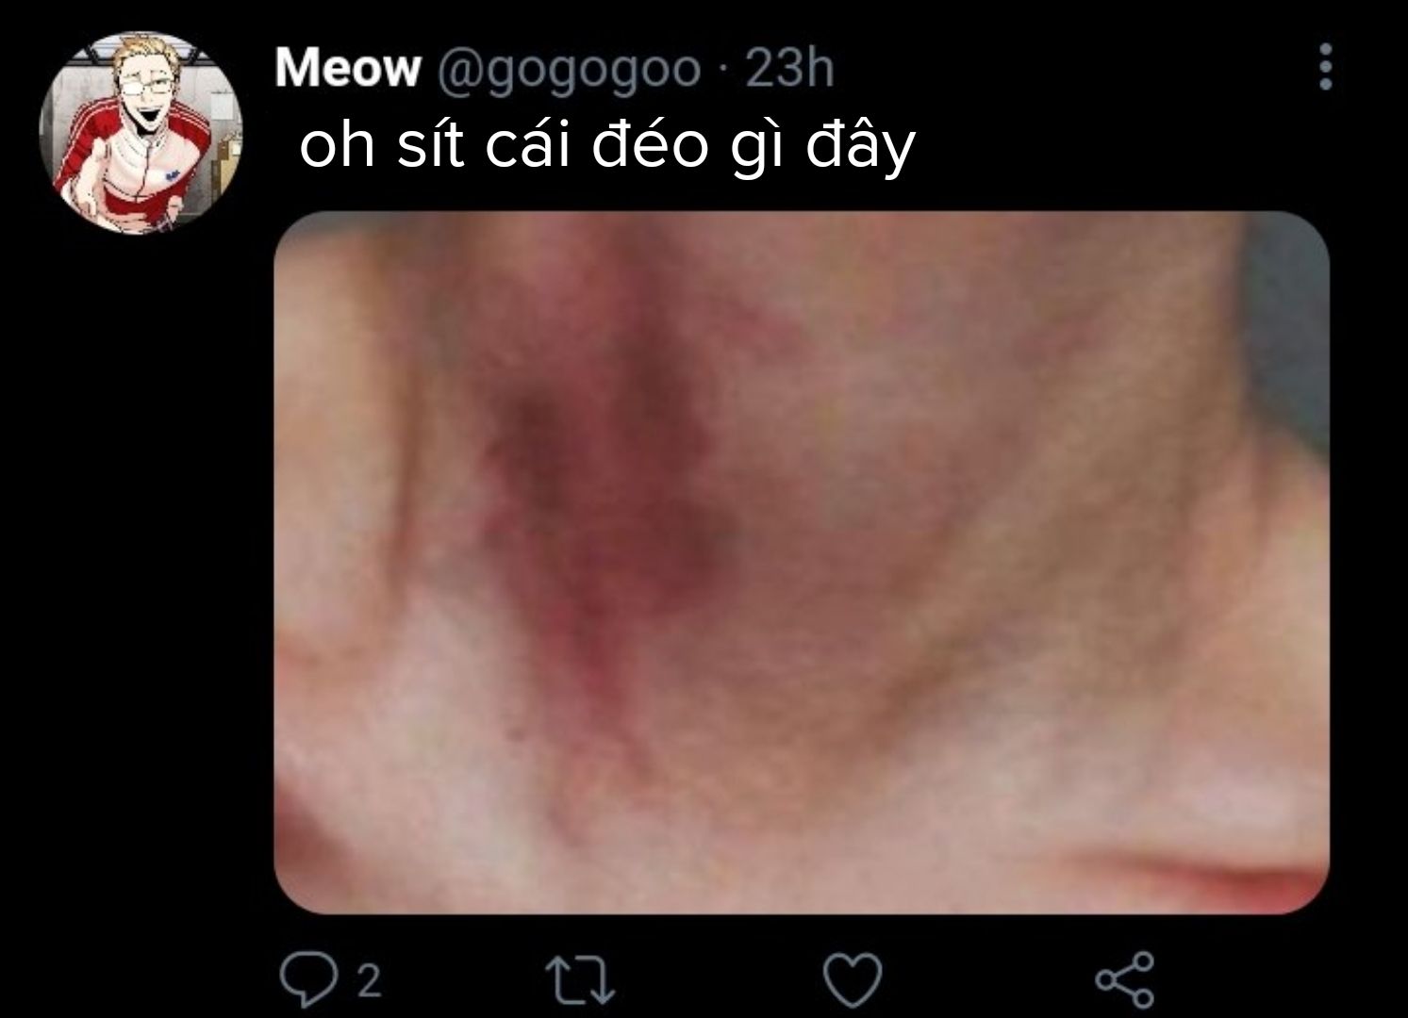Expand the attached blurry skin photo
The width and height of the screenshot is (1408, 1018).
(x=801, y=563)
